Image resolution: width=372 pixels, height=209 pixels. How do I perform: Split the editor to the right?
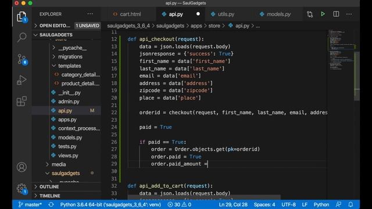click(x=336, y=14)
